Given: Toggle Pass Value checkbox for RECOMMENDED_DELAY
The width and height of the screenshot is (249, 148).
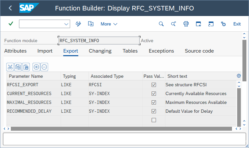Looking at the screenshot, I should (x=154, y=111).
